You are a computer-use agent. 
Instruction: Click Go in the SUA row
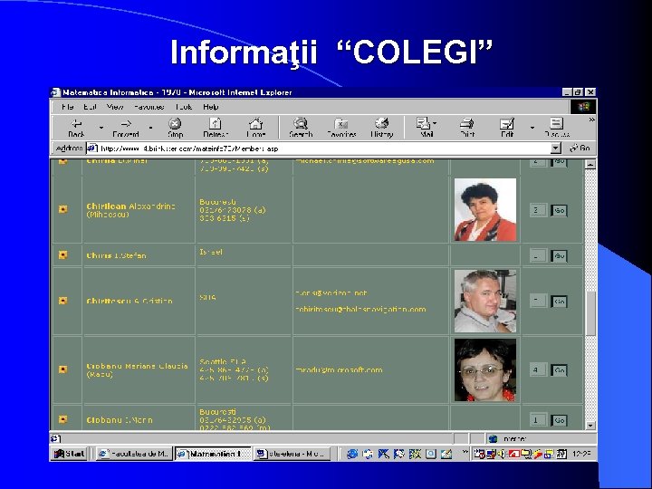pyautogui.click(x=560, y=302)
